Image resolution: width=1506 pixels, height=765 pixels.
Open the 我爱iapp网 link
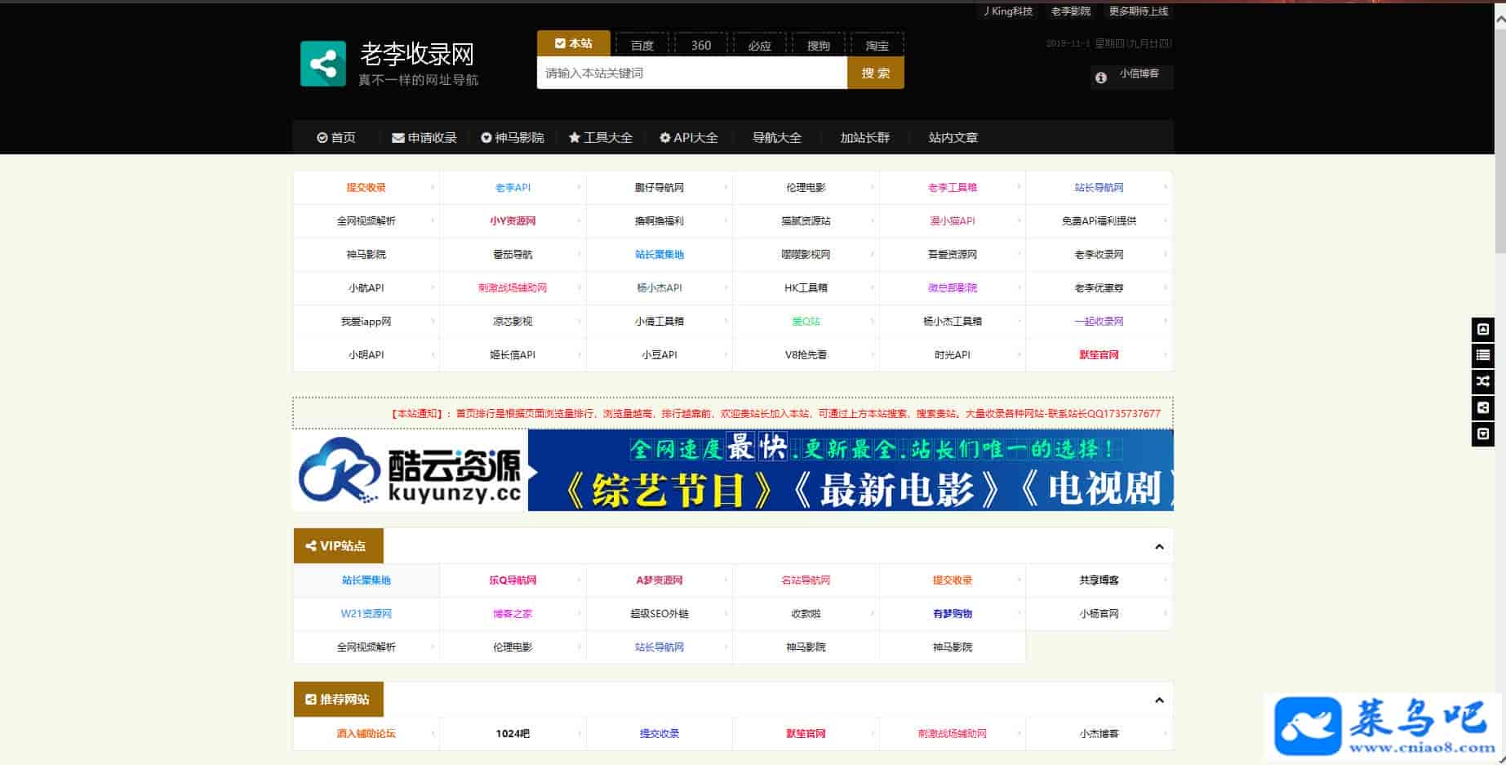(x=366, y=322)
